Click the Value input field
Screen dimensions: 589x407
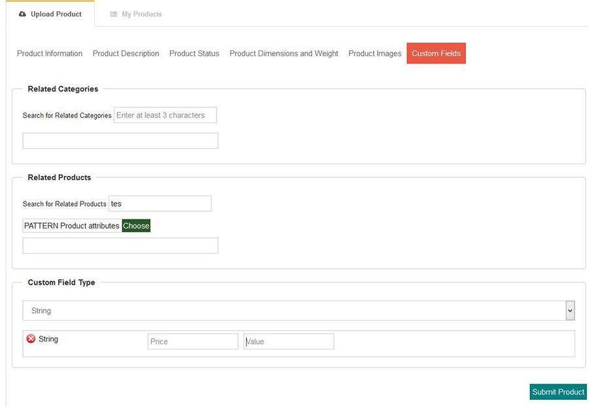(x=289, y=342)
